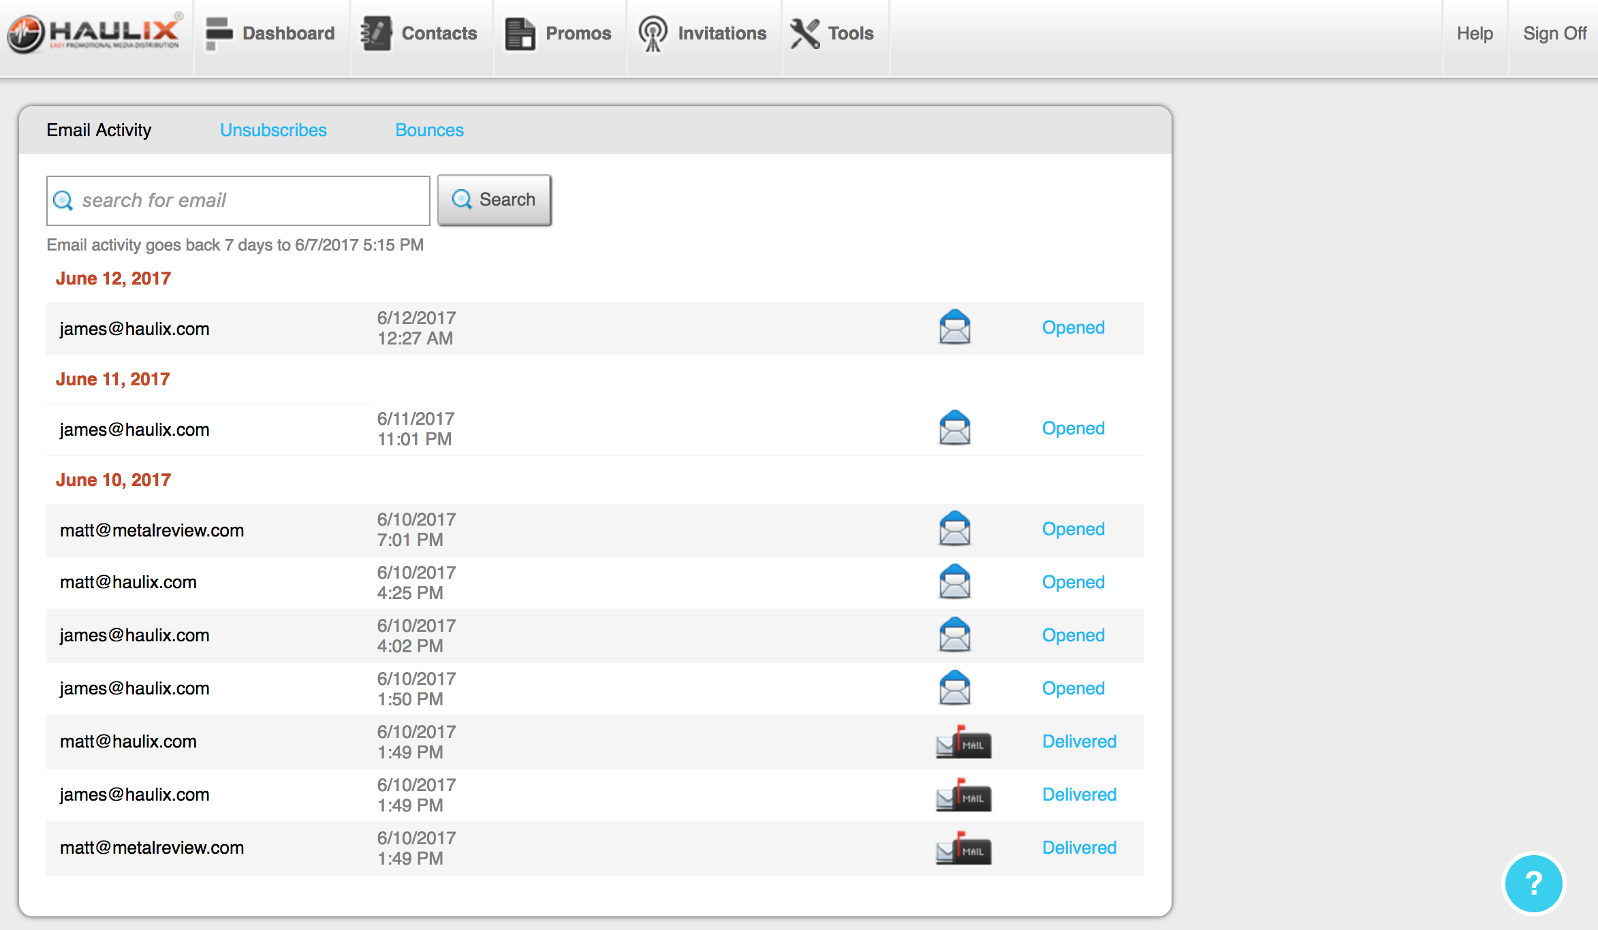
Task: Go to the Contacts menu label
Action: click(439, 33)
